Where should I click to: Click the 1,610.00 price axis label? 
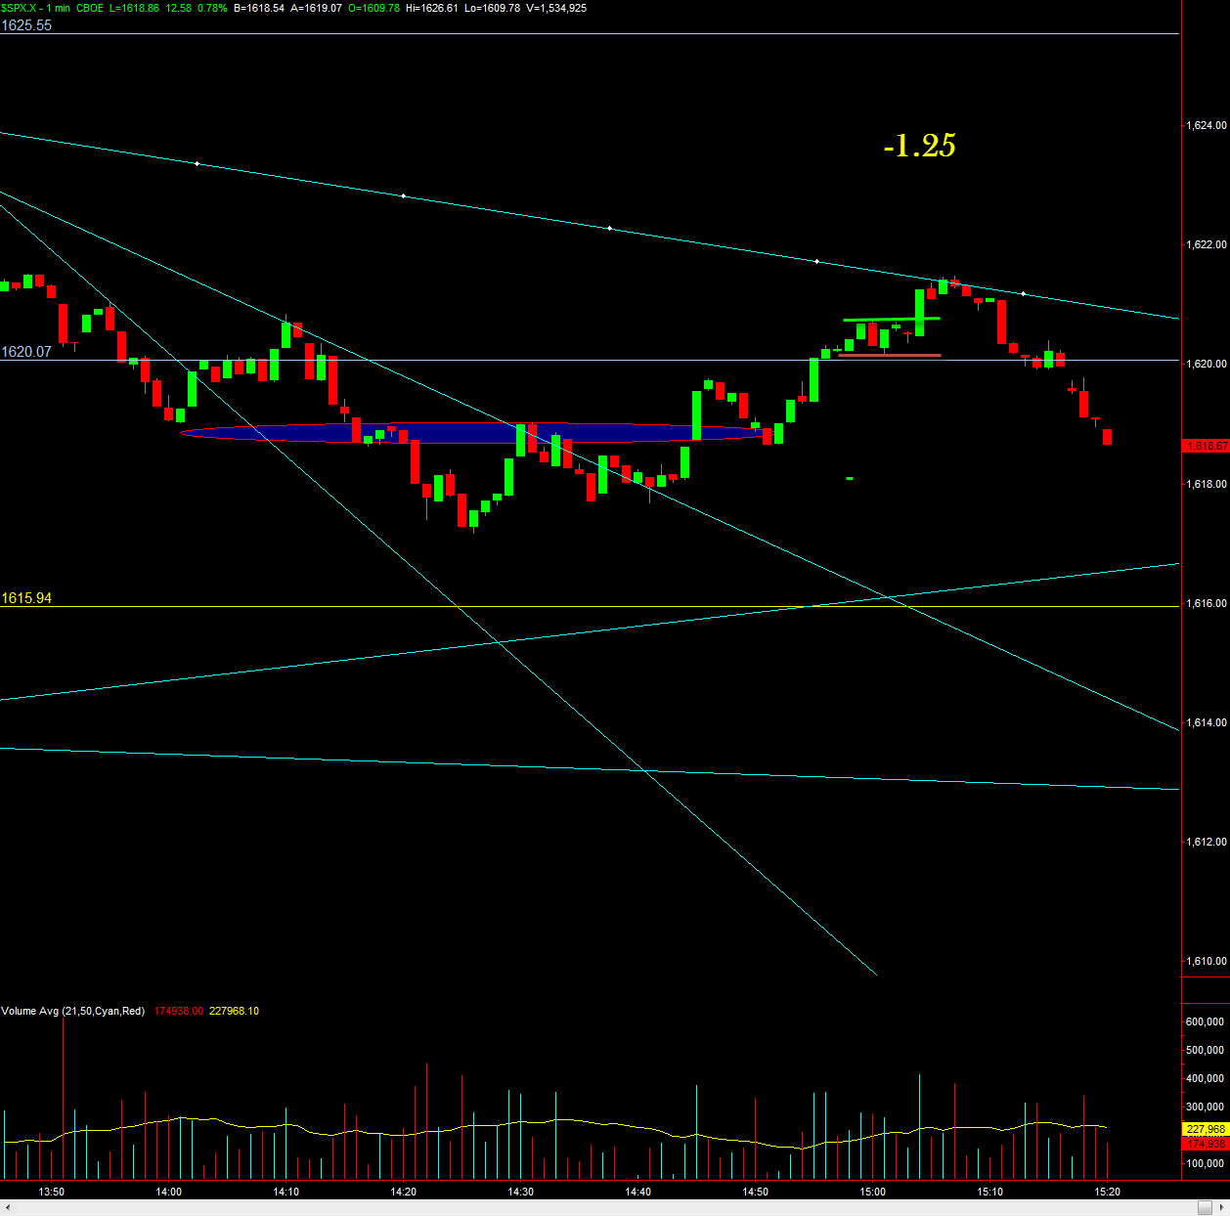point(1206,961)
